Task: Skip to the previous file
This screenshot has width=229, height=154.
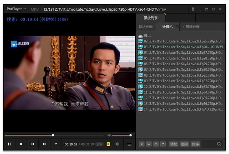Action: 33,144
